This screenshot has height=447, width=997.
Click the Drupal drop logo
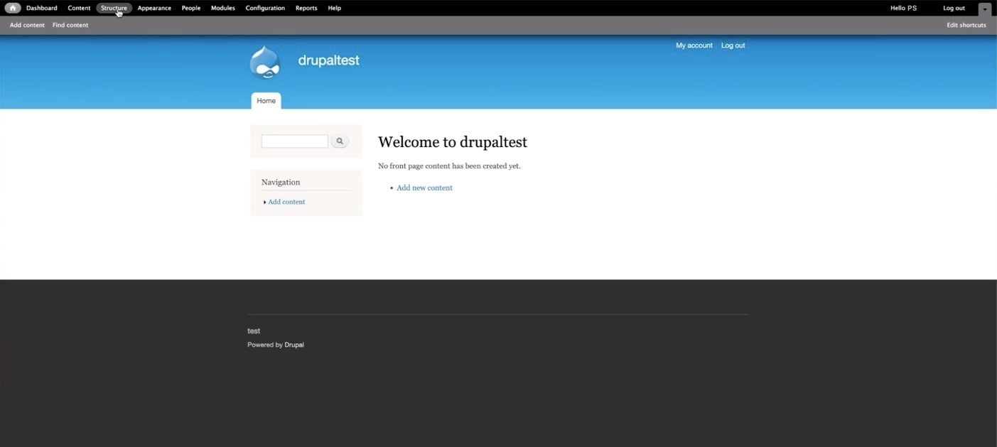[265, 63]
